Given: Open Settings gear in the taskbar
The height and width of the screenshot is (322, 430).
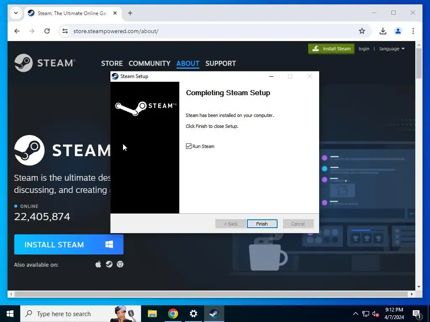Looking at the screenshot, I should click(x=193, y=314).
